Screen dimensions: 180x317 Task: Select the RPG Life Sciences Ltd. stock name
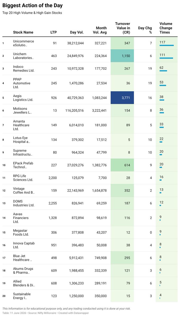tap(23, 178)
